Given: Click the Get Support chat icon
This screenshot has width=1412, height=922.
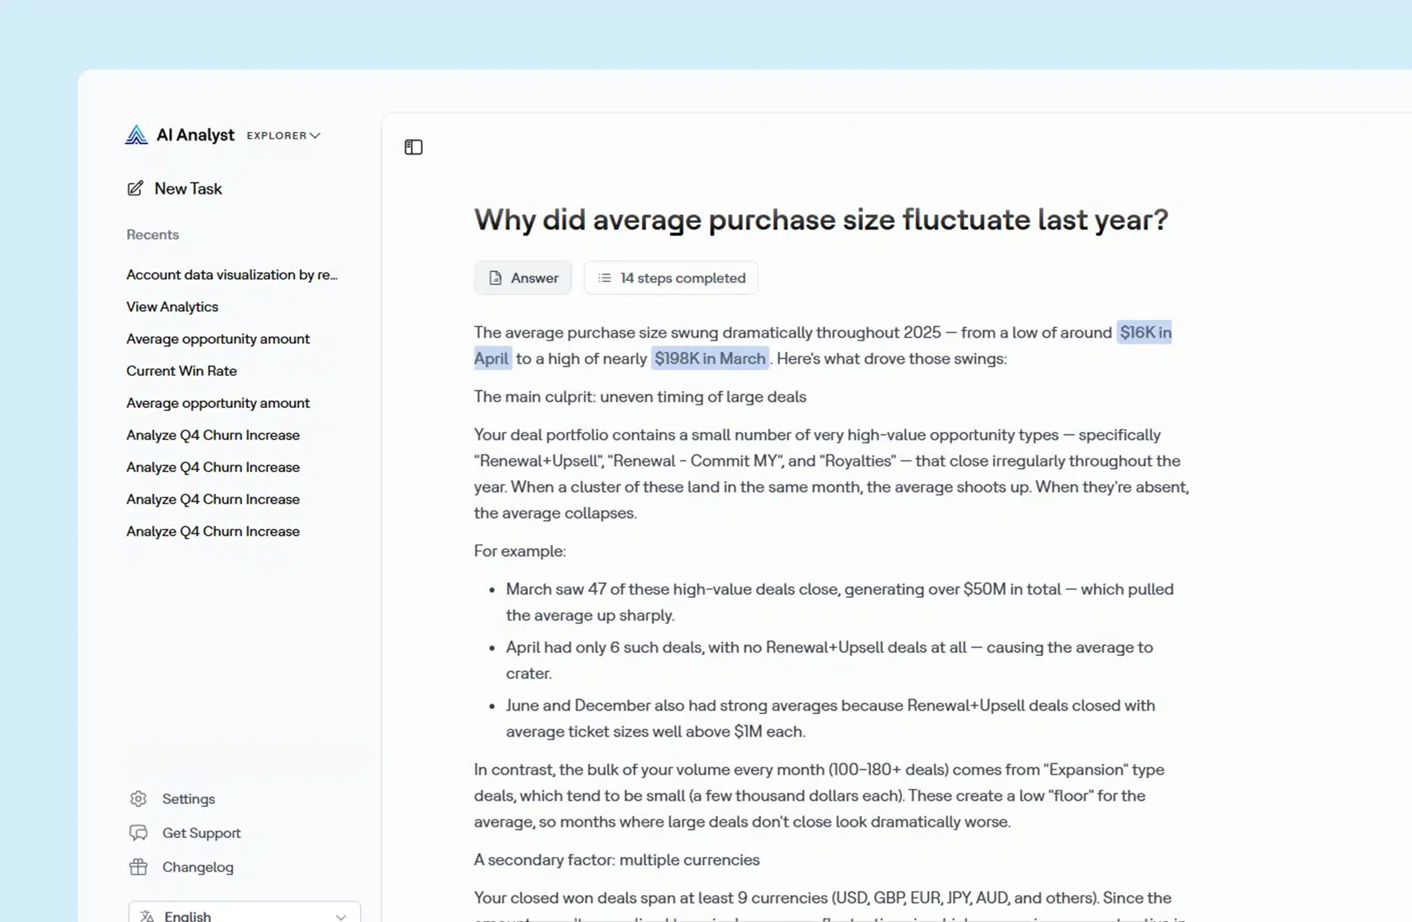Looking at the screenshot, I should tap(138, 833).
